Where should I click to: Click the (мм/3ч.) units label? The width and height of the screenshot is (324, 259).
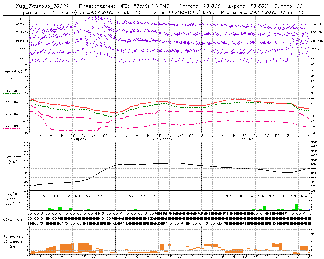(x=13, y=194)
